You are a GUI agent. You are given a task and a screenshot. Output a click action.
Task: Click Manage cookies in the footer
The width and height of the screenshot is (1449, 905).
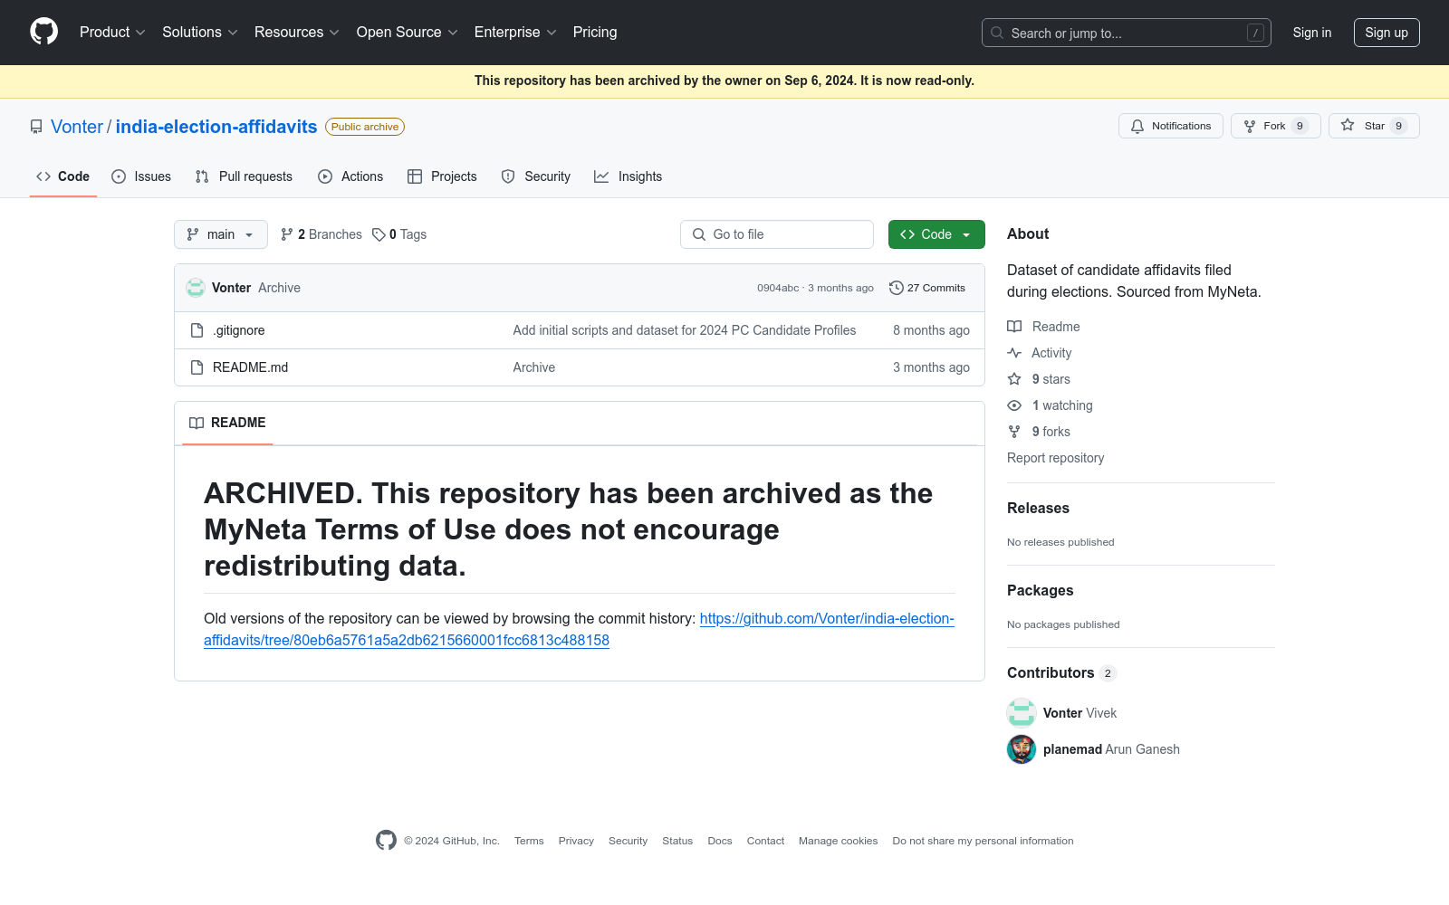pyautogui.click(x=839, y=841)
